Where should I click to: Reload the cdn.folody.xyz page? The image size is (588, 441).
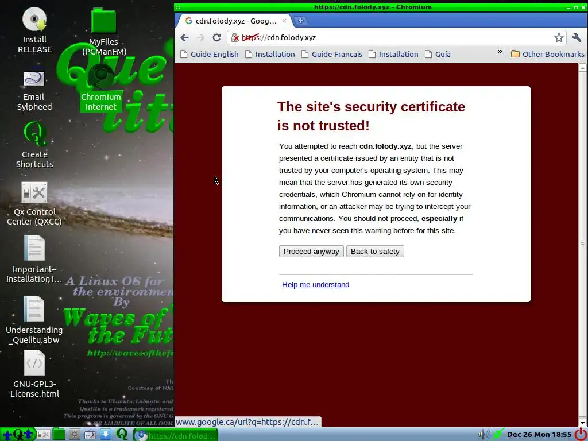tap(216, 37)
